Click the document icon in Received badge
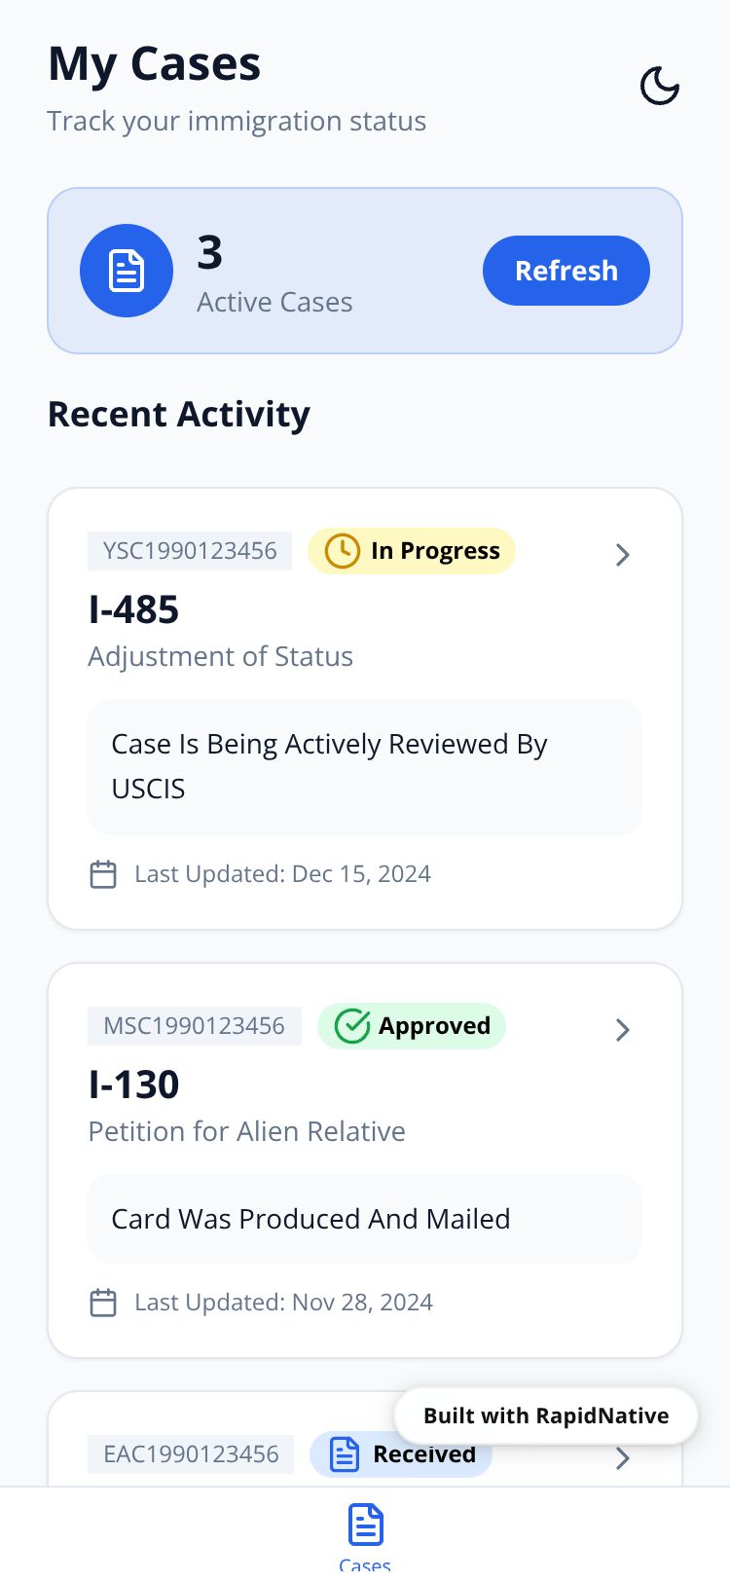 [345, 1454]
